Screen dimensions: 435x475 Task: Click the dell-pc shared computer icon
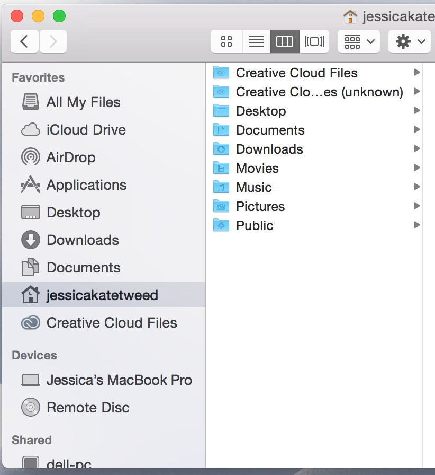point(31,462)
